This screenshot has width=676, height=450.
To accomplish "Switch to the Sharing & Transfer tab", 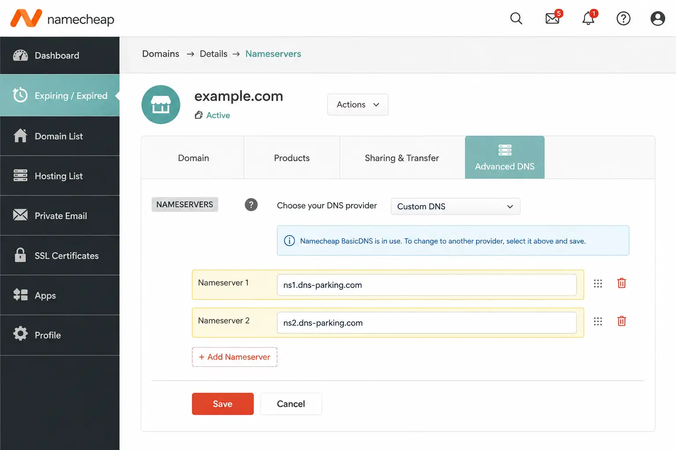I will pyautogui.click(x=402, y=157).
